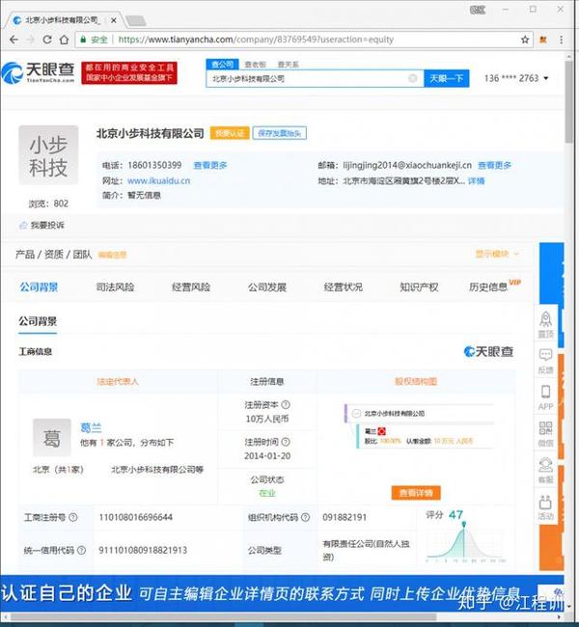Expand the 显示模块 dropdown
Viewport: 579px width, 627px height.
497,254
